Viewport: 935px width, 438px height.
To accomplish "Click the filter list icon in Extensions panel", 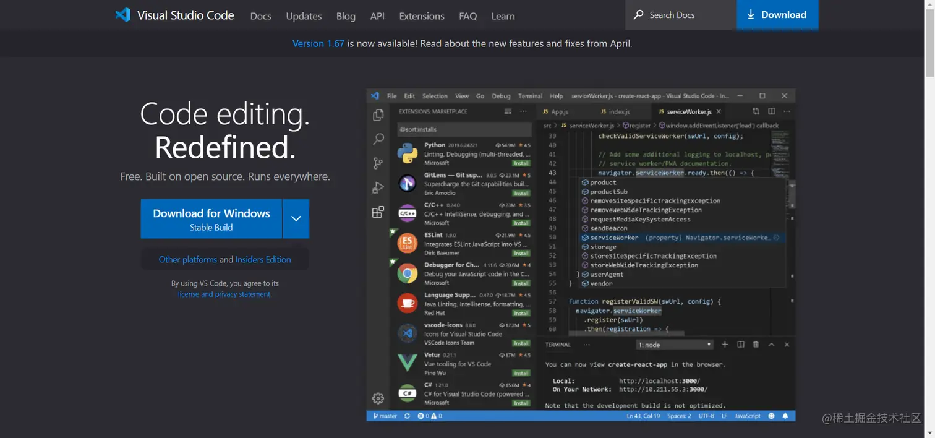I will [508, 112].
